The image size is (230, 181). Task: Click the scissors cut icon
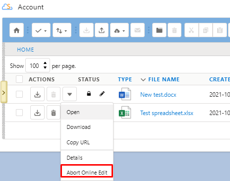191,30
